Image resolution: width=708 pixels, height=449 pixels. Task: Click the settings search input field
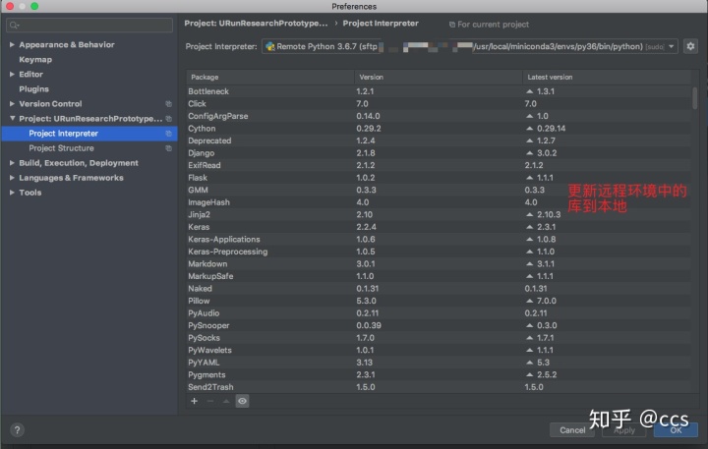pyautogui.click(x=89, y=25)
